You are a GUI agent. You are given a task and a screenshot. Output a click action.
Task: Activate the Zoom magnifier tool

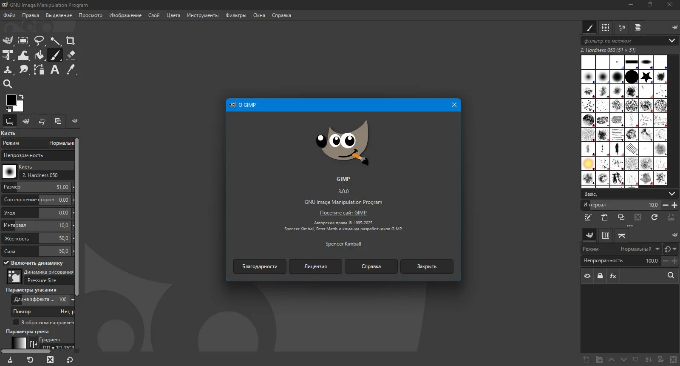coord(8,84)
